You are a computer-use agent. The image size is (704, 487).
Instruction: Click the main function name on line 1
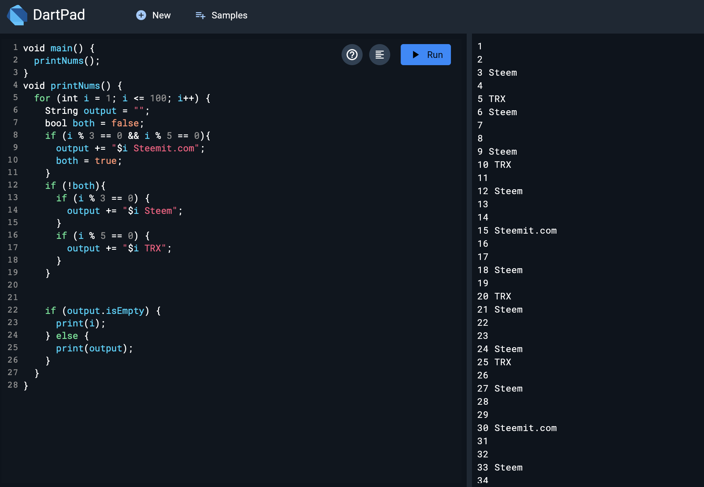pyautogui.click(x=61, y=48)
